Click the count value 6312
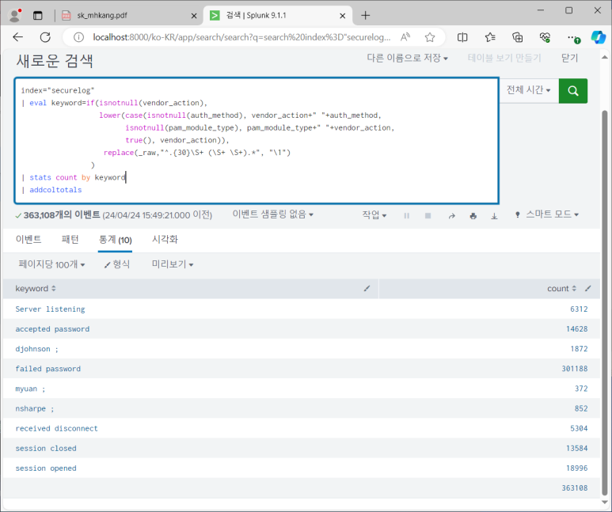 (x=579, y=309)
